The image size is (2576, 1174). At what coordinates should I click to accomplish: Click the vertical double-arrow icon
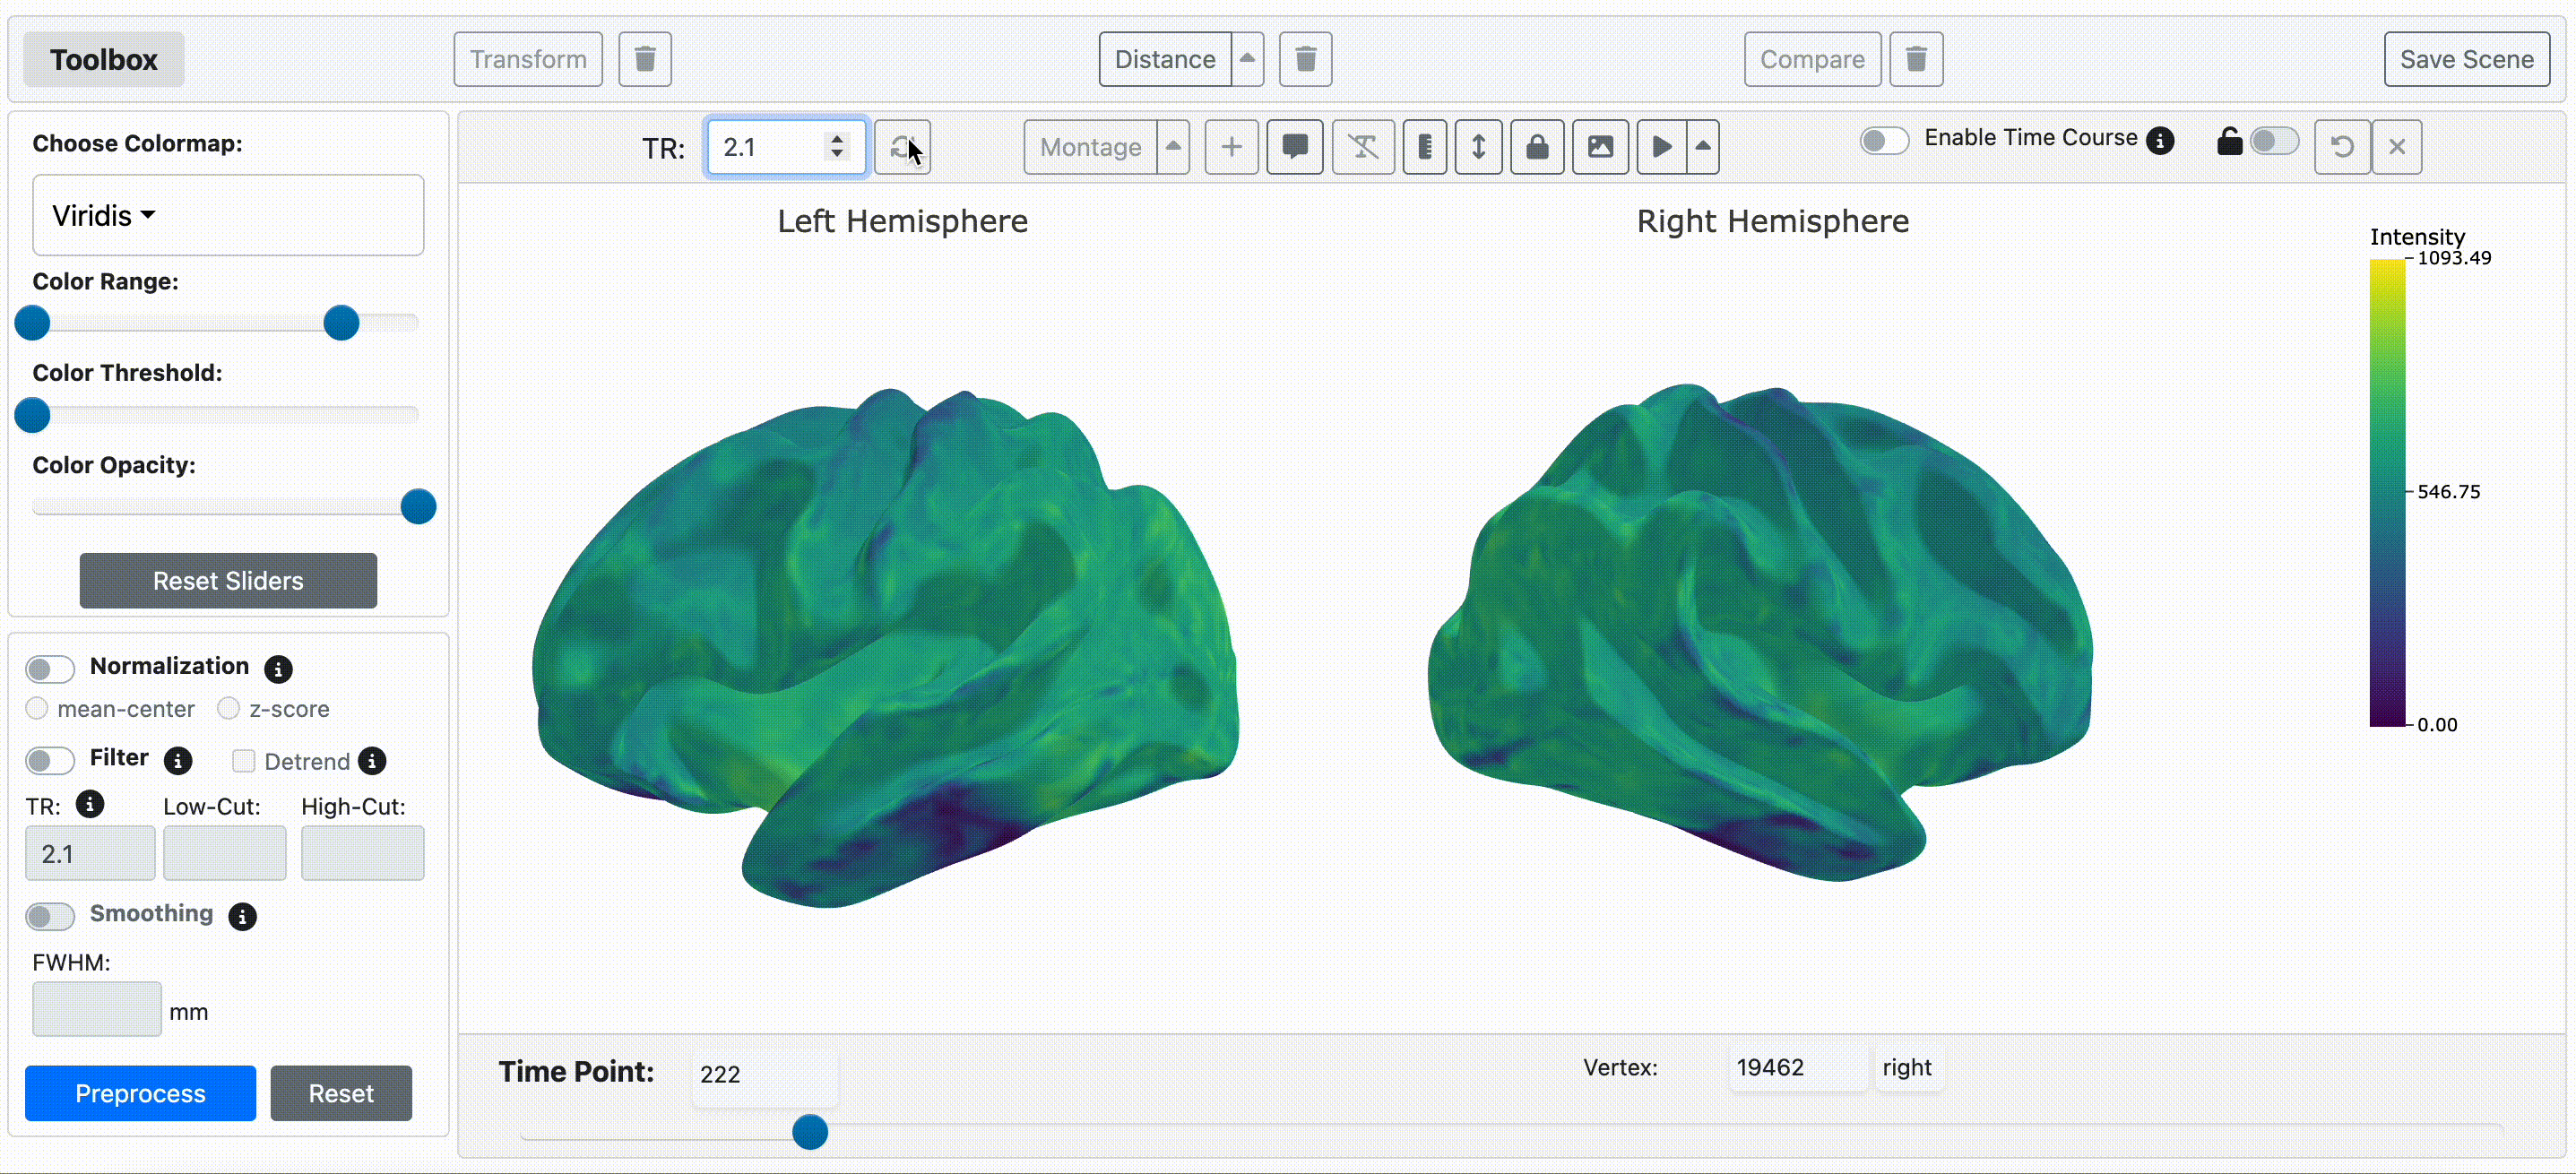tap(1478, 147)
